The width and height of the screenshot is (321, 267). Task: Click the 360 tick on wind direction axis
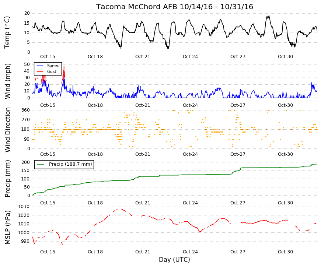(x=25, y=110)
